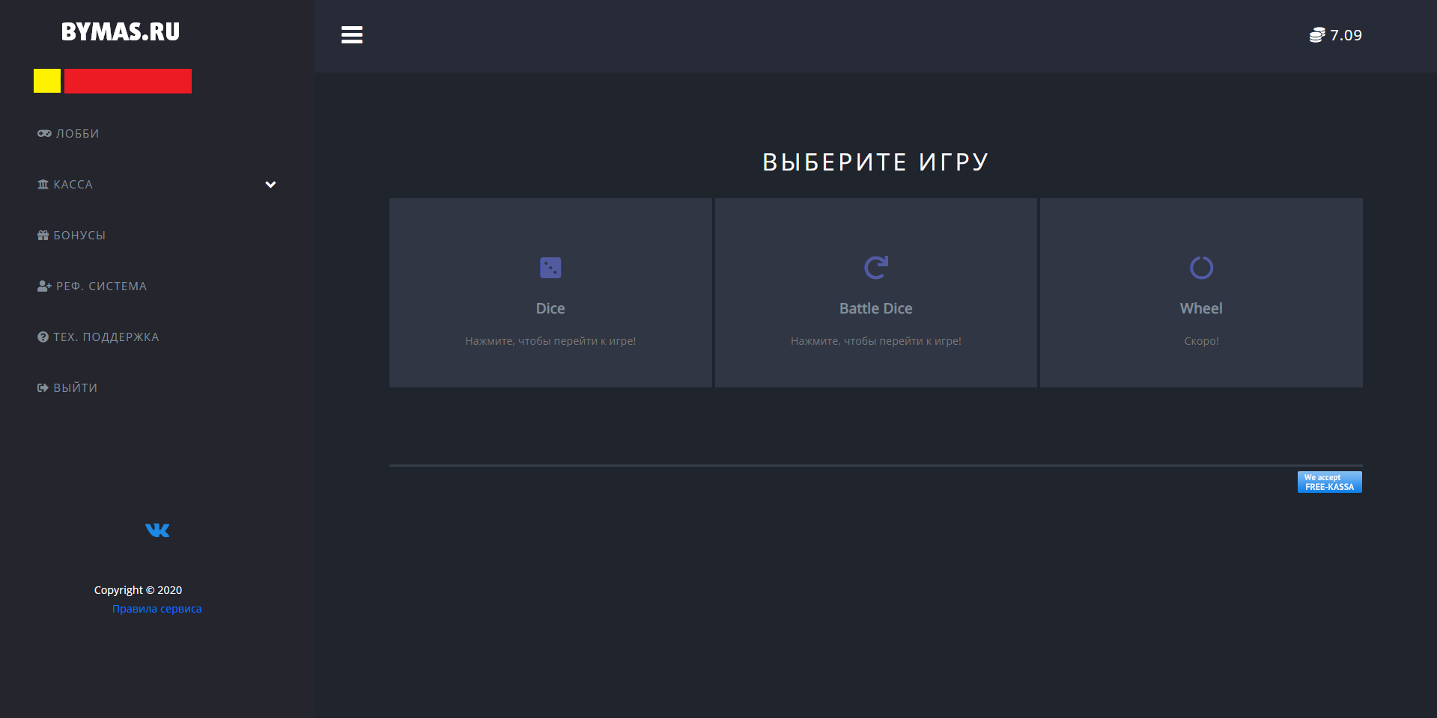Screen dimensions: 1437x718
Task: Click the gift icon beside Бонусы
Action: coord(43,236)
